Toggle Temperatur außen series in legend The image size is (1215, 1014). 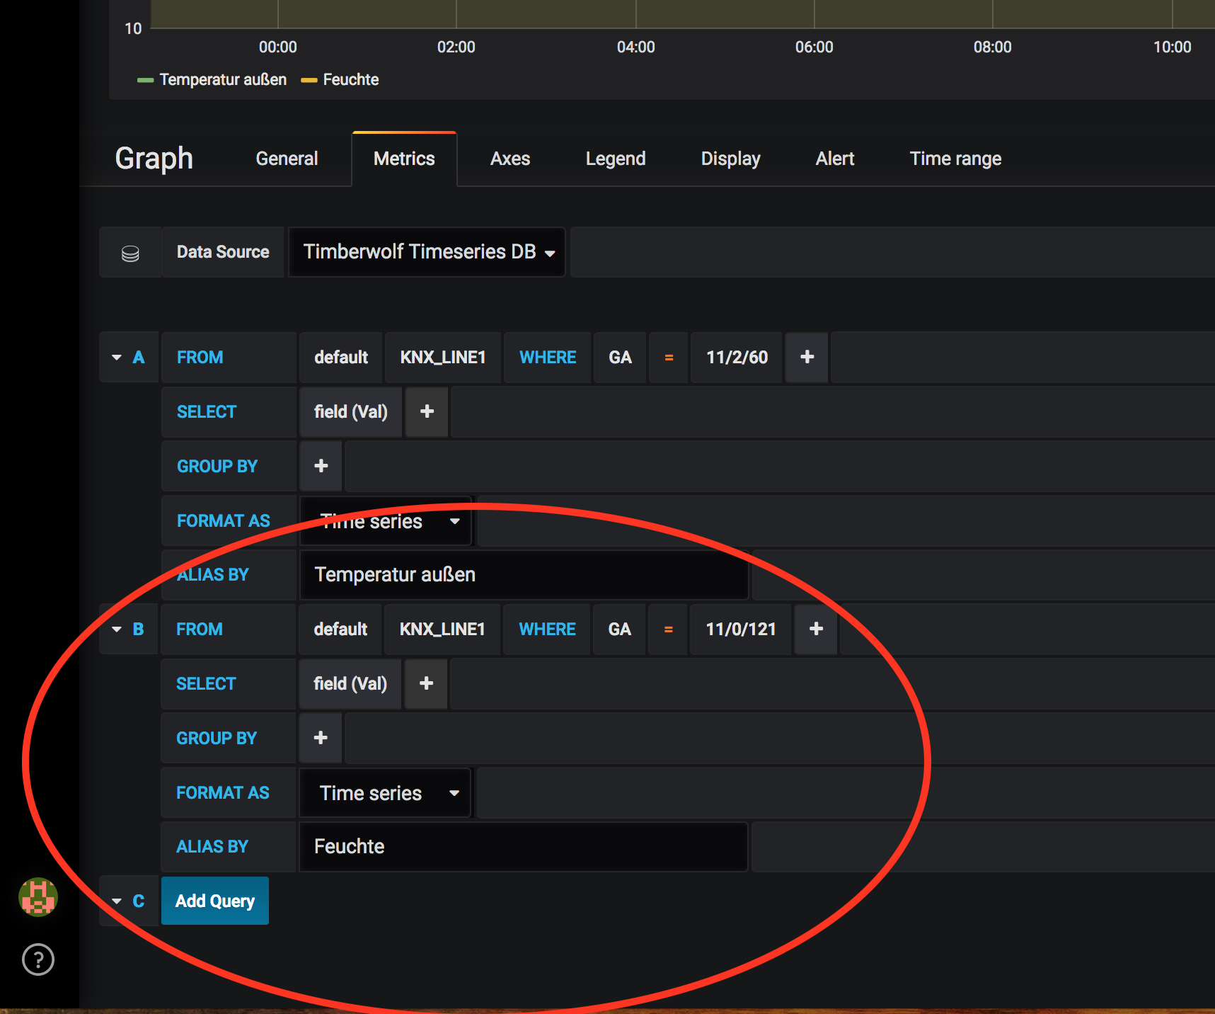pos(223,79)
